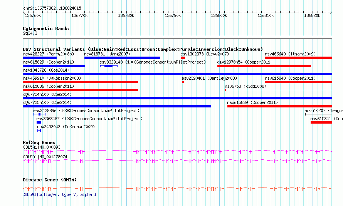
Task: Open the esv2493043 (McKernan2009) label
Action: tap(66, 127)
